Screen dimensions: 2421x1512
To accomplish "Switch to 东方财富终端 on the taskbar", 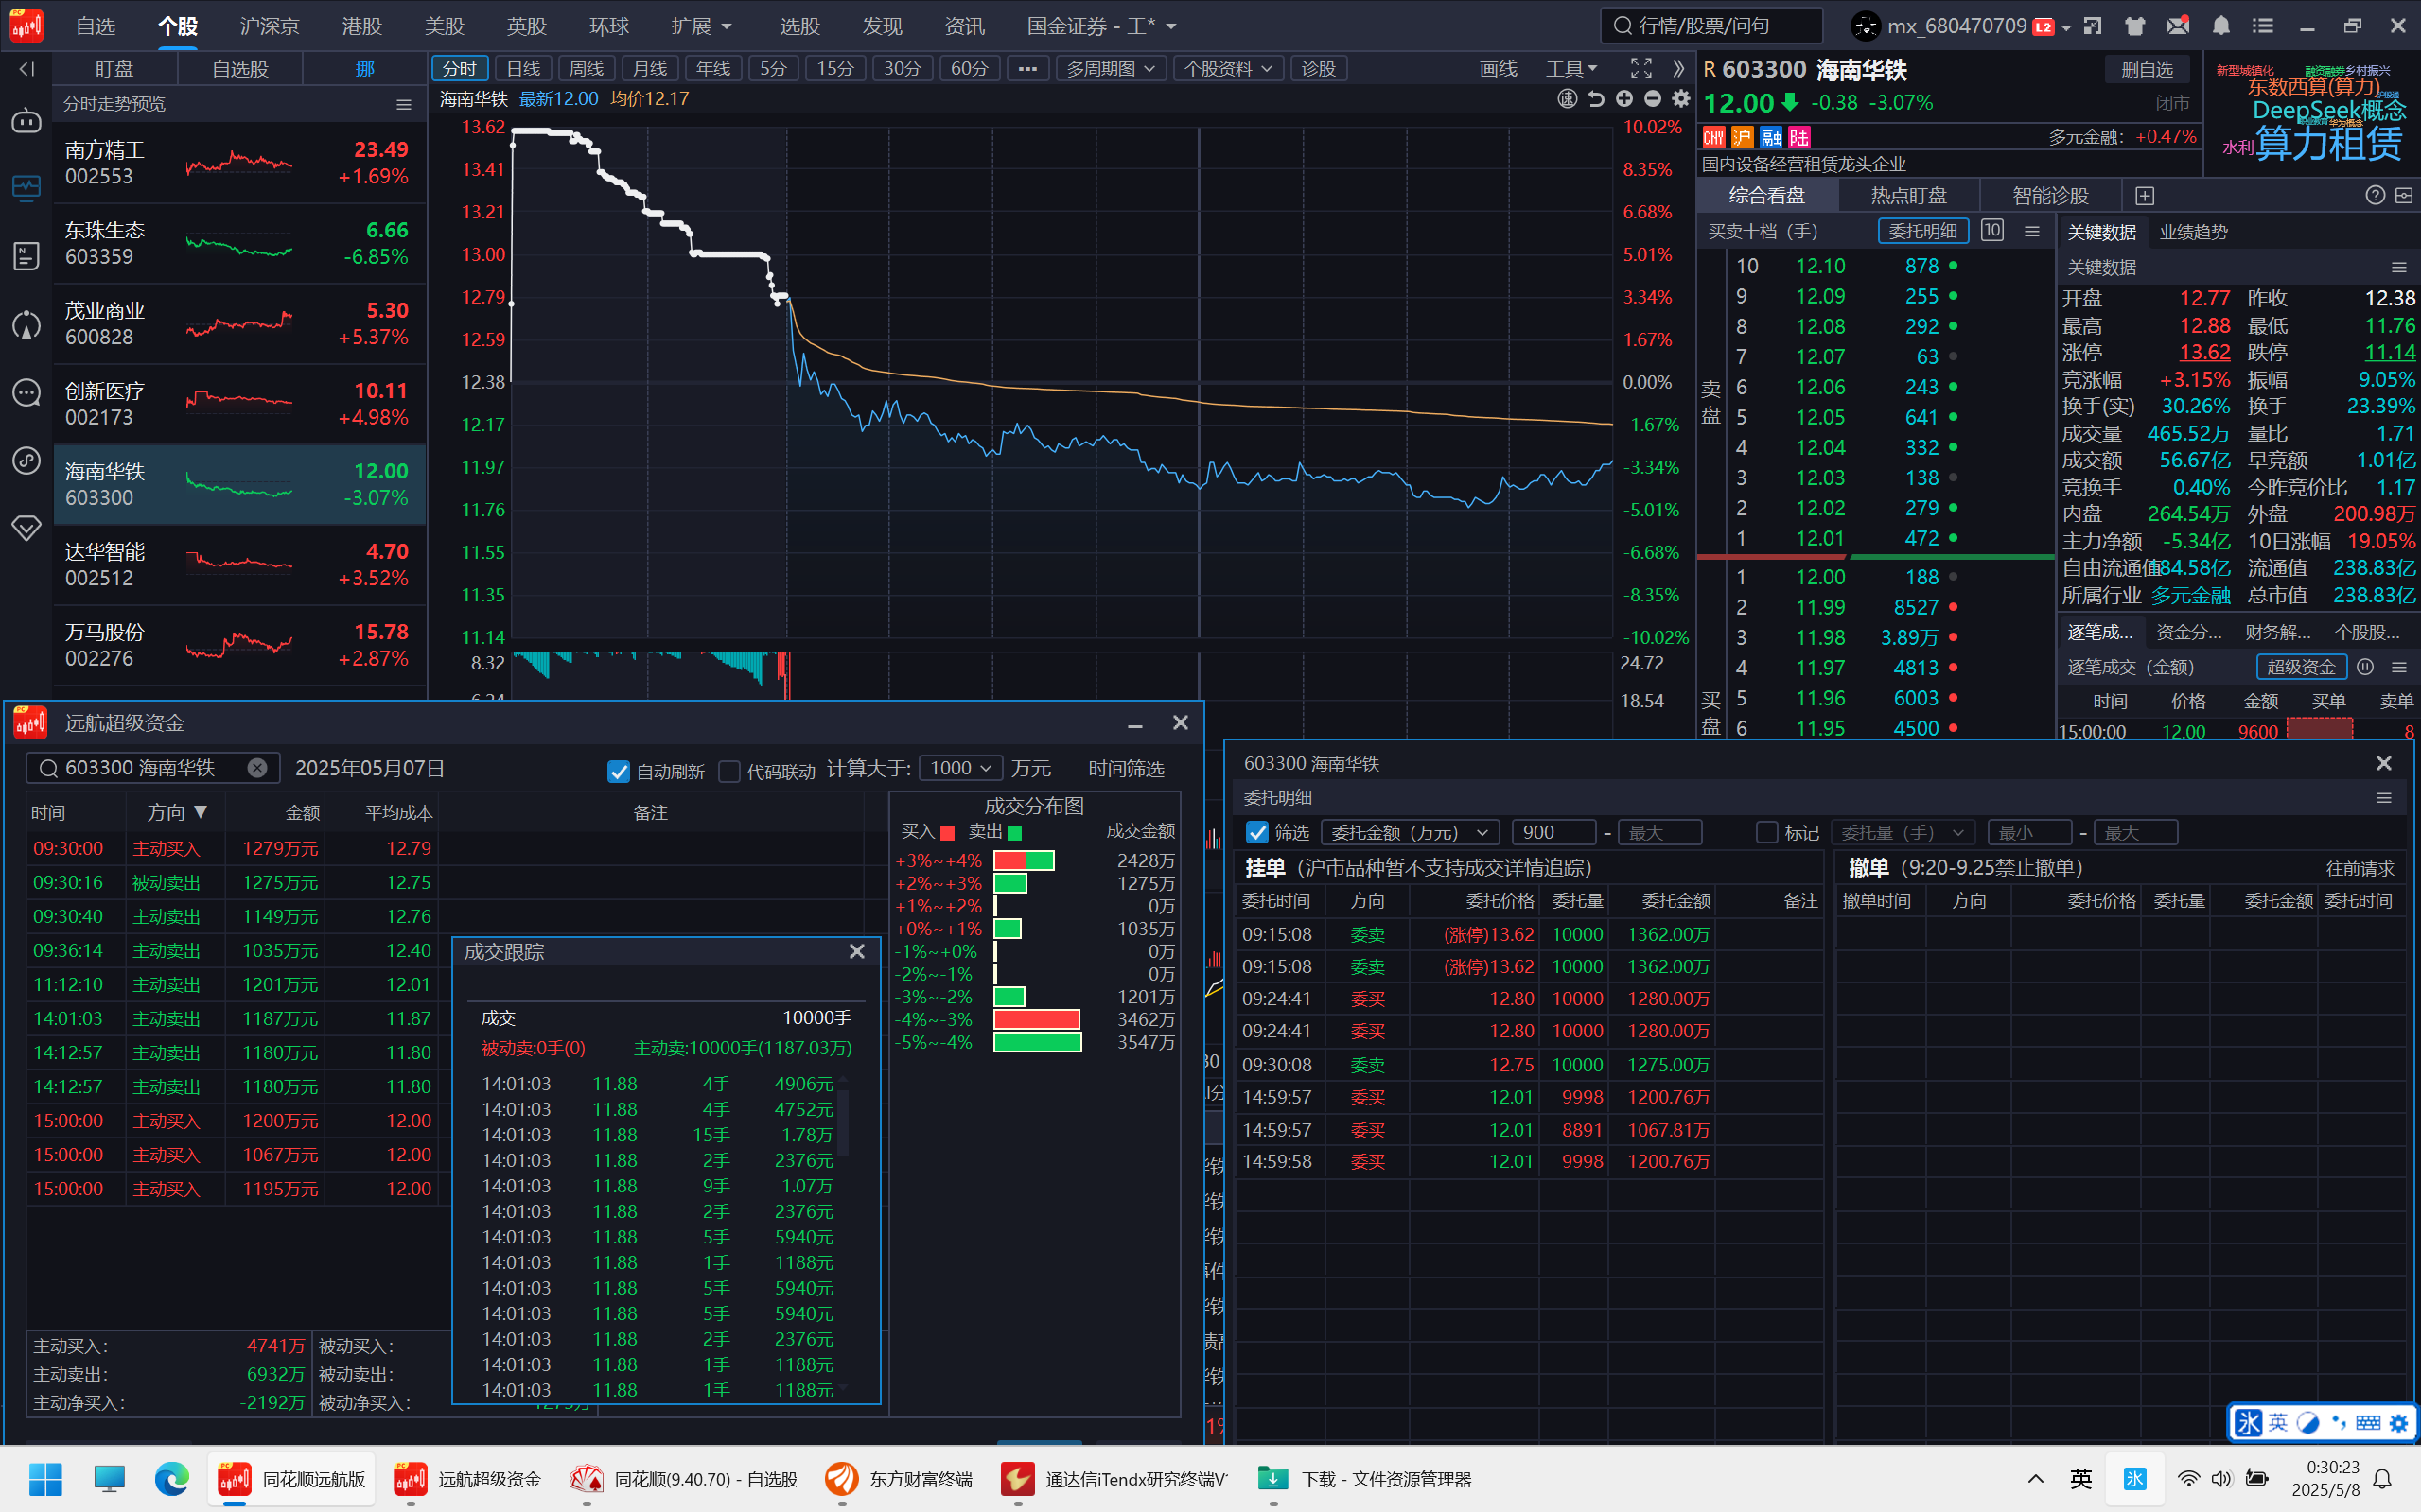I will (899, 1479).
